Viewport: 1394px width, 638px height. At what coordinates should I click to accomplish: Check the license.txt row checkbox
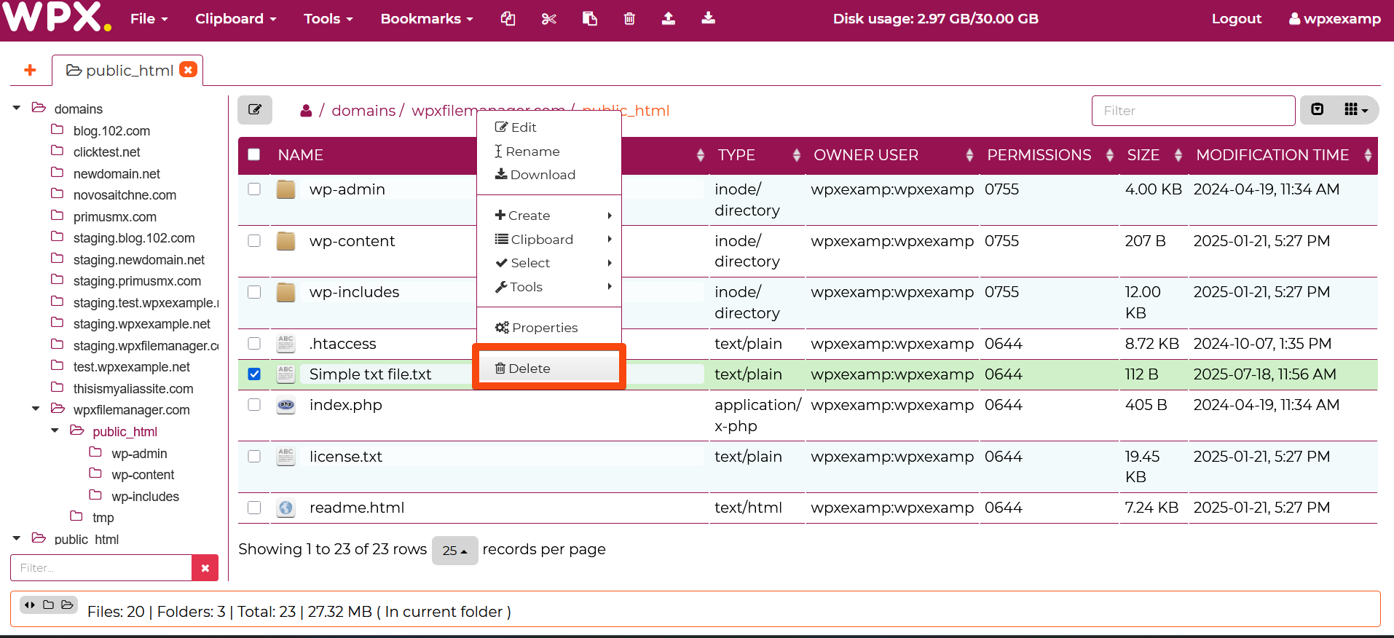(254, 457)
